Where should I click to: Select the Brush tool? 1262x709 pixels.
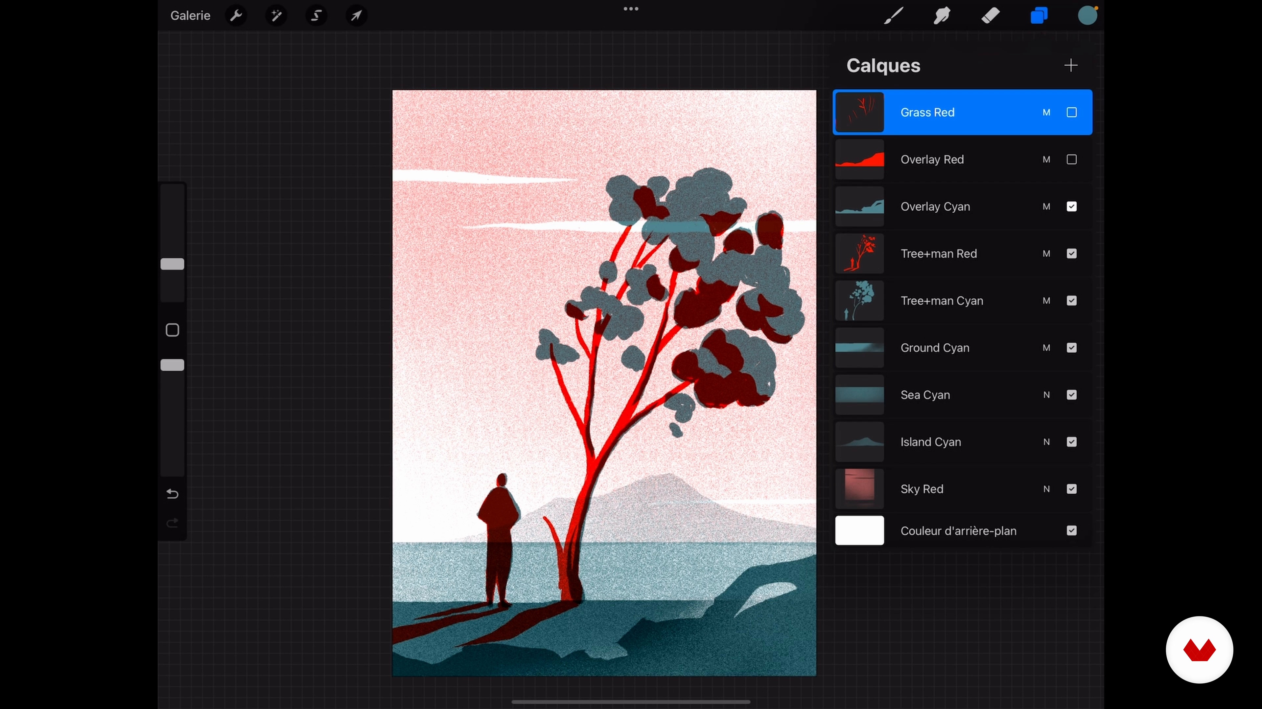point(894,16)
